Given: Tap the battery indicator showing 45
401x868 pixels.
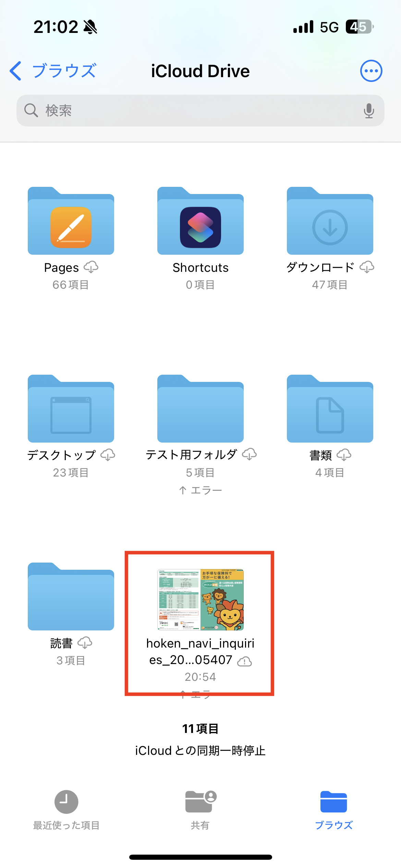Looking at the screenshot, I should 360,27.
